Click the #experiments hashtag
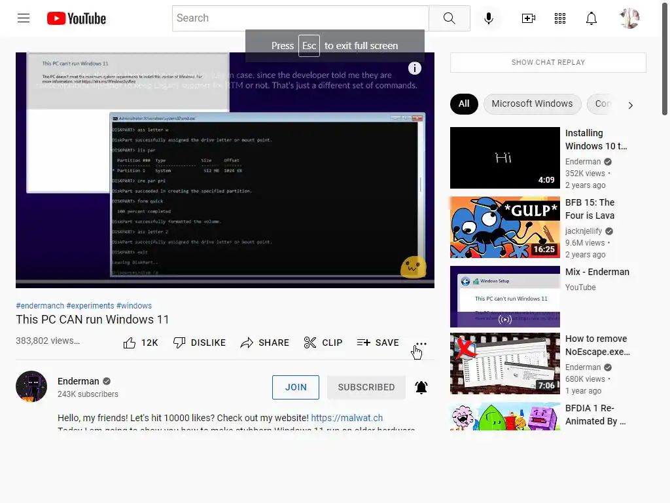 (90, 306)
